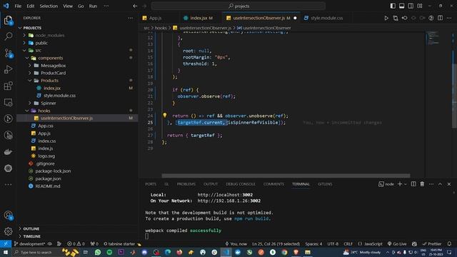Open the customize layout button
The image size is (457, 257).
[420, 6]
